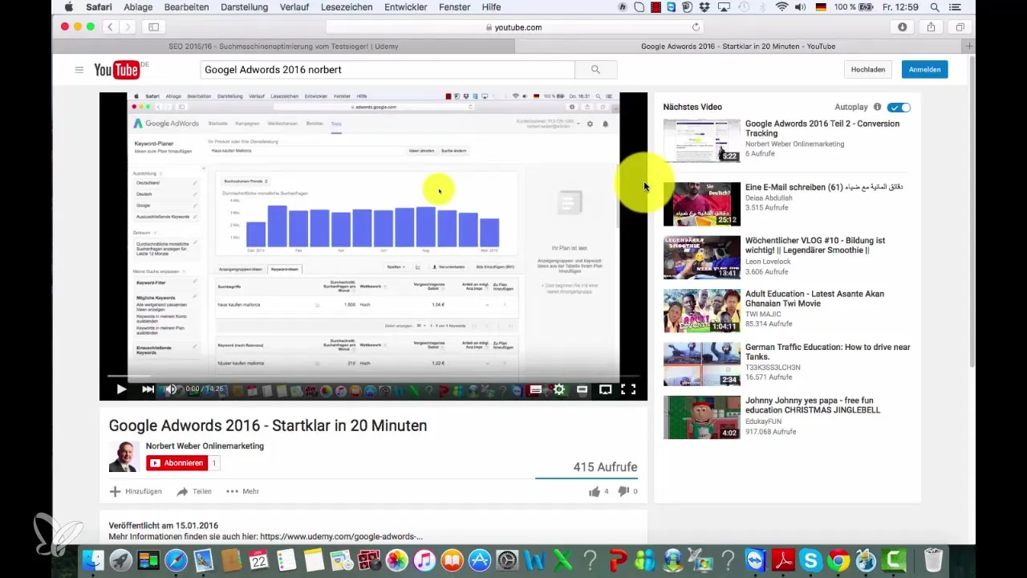Start AirPlay from the video player
1027x578 pixels.
pos(606,389)
